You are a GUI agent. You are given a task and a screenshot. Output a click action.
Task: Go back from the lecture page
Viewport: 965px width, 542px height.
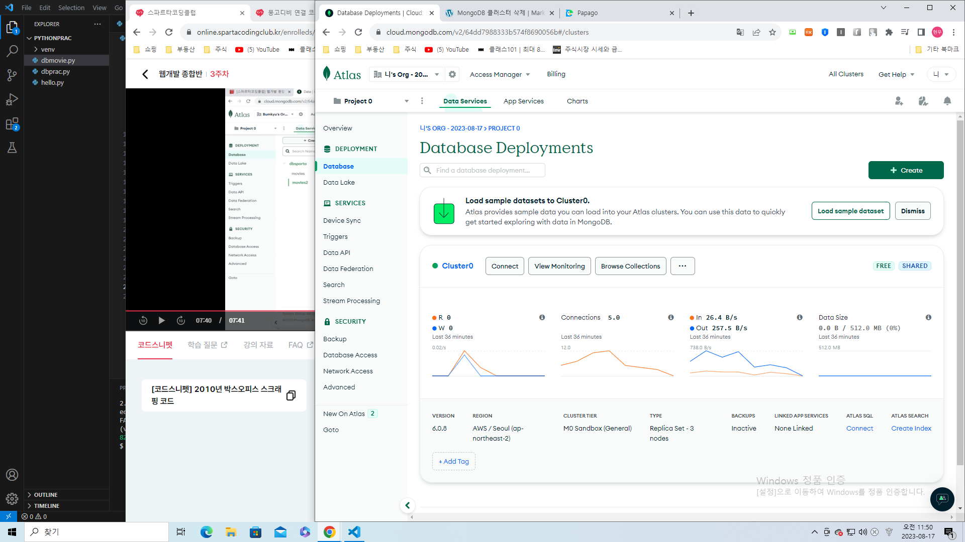(145, 74)
